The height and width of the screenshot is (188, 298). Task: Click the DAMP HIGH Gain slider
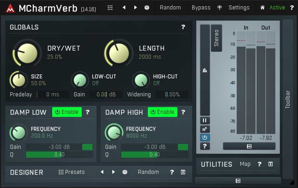pyautogui.click(x=155, y=147)
